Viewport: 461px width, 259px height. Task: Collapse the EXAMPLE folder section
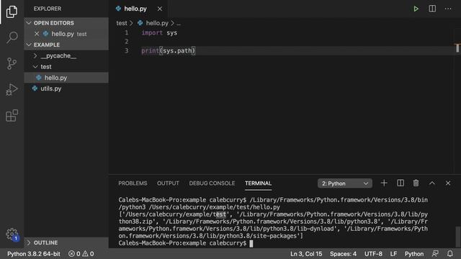(29, 45)
